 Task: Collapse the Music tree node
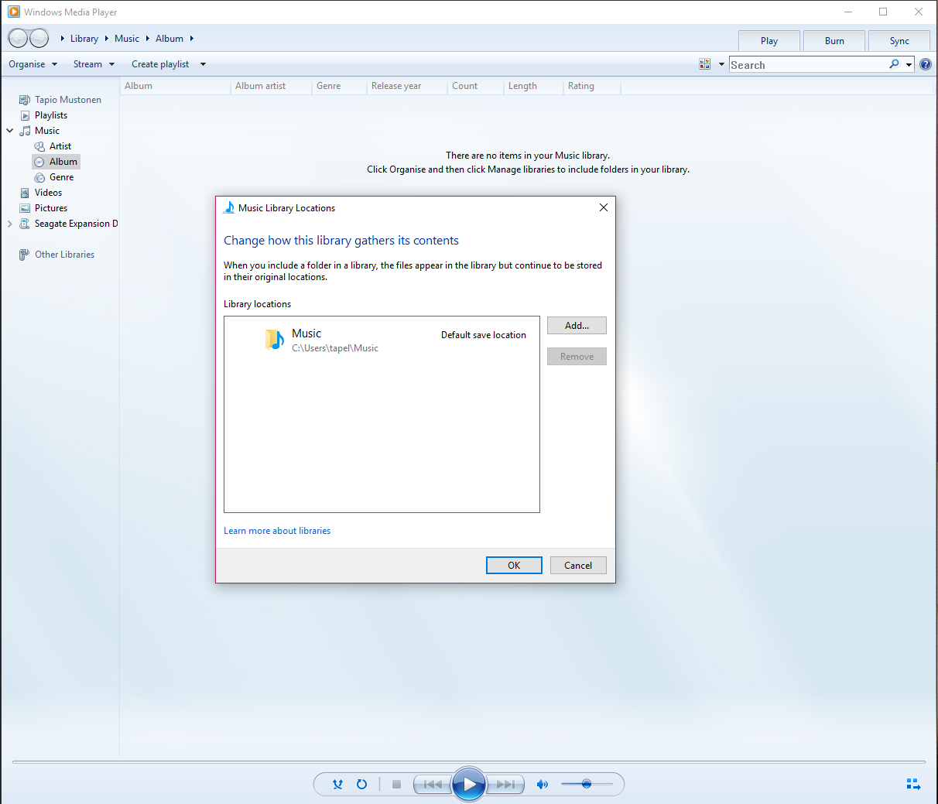(9, 131)
